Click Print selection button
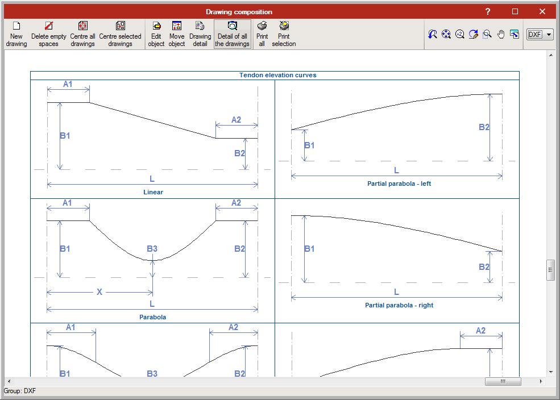The width and height of the screenshot is (560, 400). 284,34
